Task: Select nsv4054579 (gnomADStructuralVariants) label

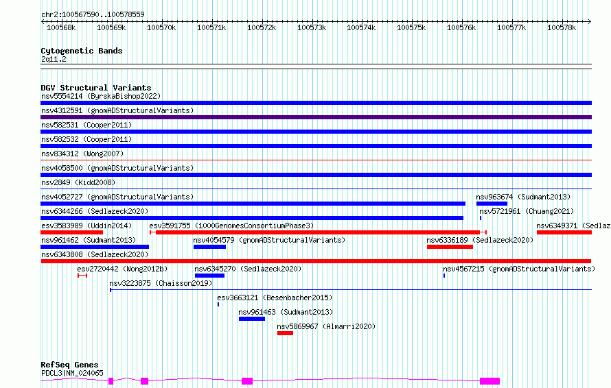Action: pyautogui.click(x=269, y=240)
